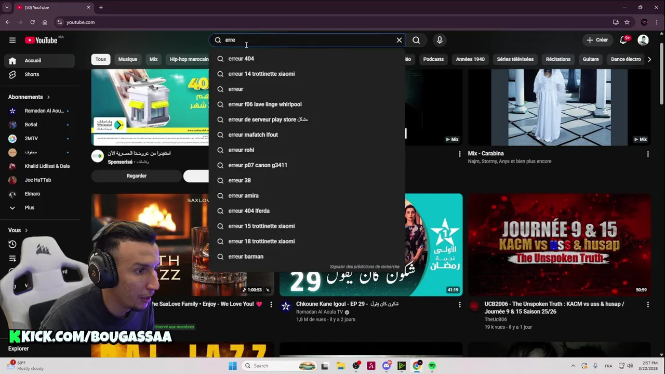Choose suggestion 'erreur rohi'
The width and height of the screenshot is (665, 374).
point(307,150)
